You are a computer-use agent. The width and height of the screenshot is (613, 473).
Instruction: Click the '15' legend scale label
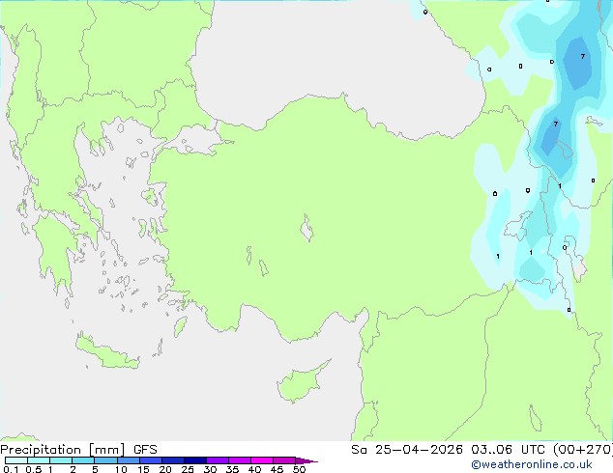pyautogui.click(x=143, y=469)
